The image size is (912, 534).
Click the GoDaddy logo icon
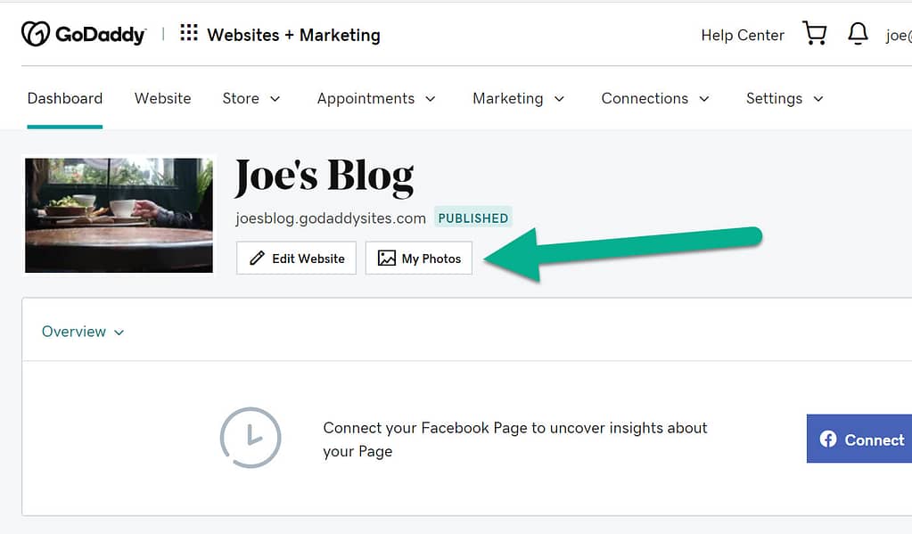click(35, 34)
